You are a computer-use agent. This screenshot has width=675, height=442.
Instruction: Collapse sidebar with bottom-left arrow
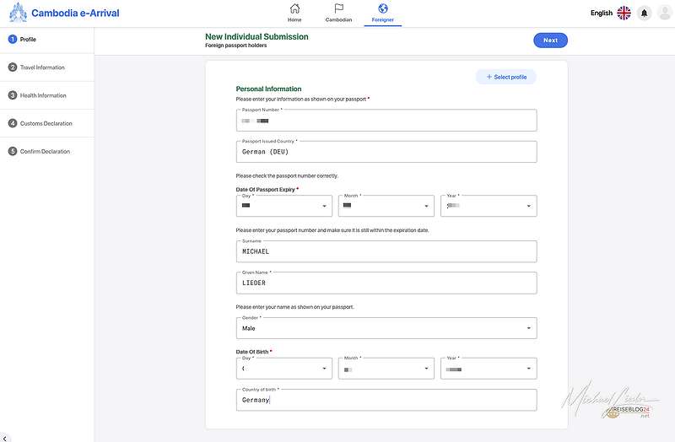(x=6, y=436)
